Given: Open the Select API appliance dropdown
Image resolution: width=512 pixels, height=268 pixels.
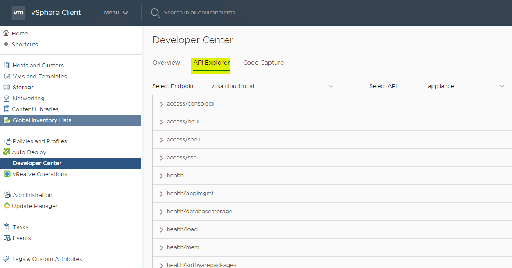Looking at the screenshot, I should (x=466, y=86).
